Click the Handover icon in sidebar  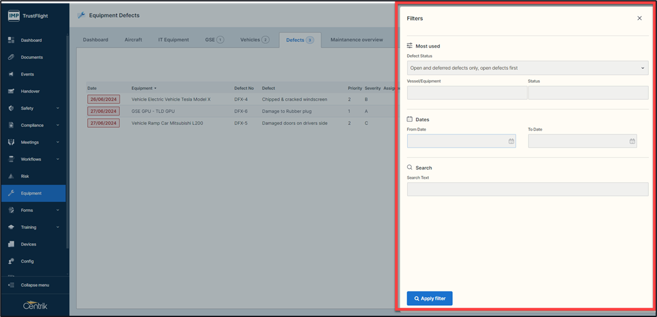(11, 91)
